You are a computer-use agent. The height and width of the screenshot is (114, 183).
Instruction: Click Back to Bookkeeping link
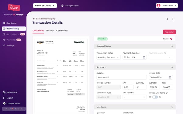[x=46, y=19]
